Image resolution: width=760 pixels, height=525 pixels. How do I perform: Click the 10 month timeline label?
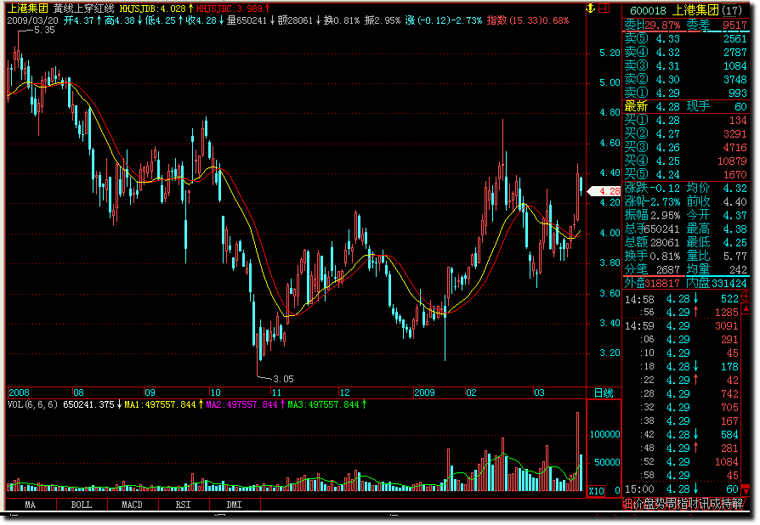pyautogui.click(x=215, y=392)
